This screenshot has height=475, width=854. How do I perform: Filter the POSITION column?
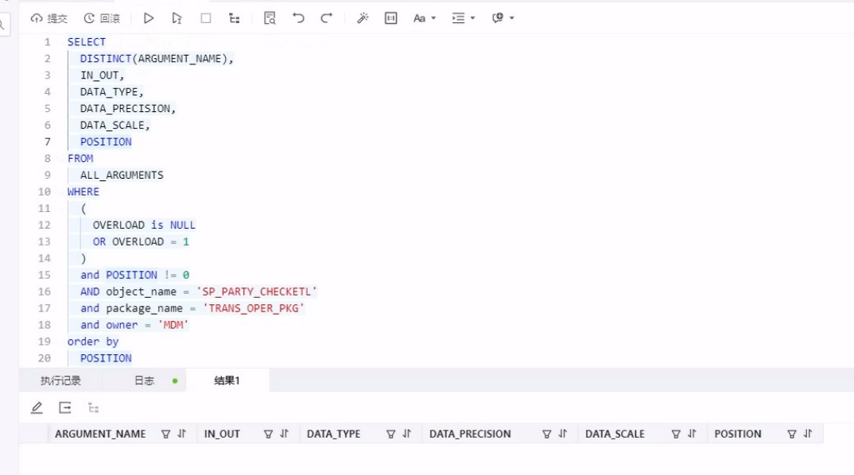(792, 434)
